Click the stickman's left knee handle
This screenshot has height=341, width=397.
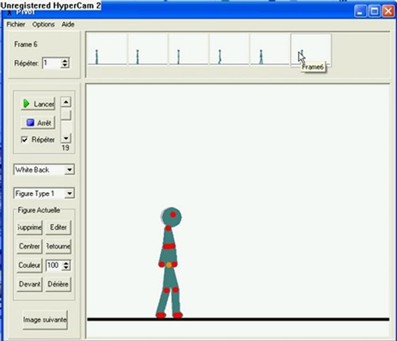pos(166,290)
